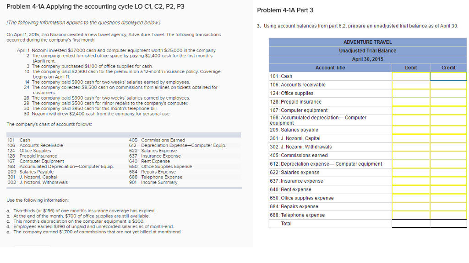
Task: Click the Debit field for Rent expense
Action: click(x=411, y=189)
